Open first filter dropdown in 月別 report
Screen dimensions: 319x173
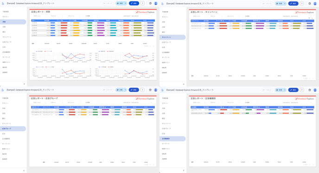click(39, 16)
